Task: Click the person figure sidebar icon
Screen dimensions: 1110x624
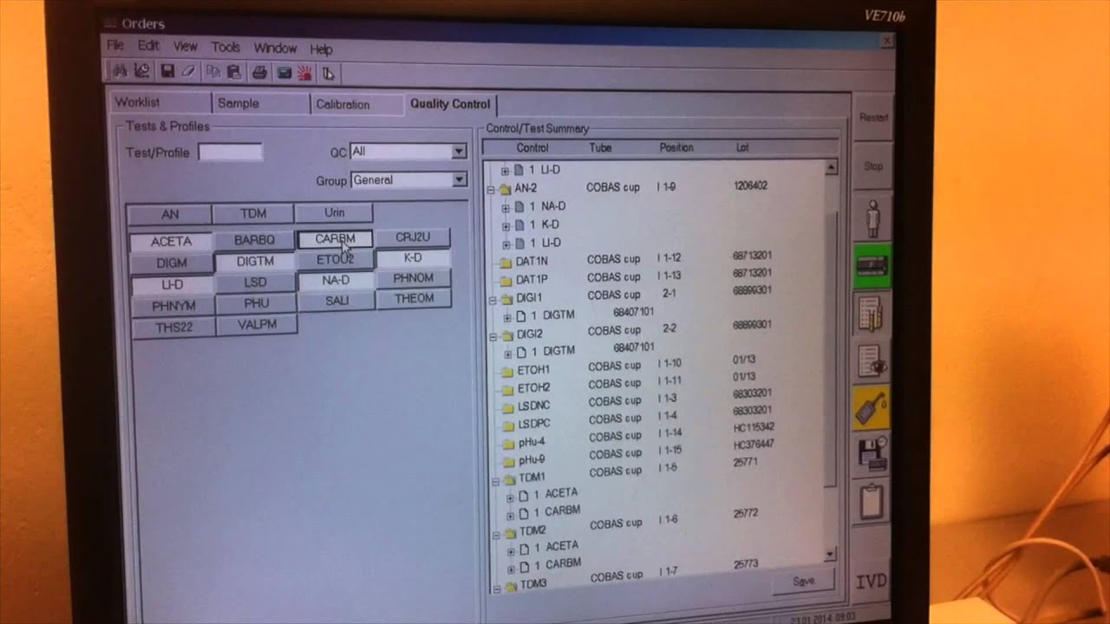Action: click(873, 218)
